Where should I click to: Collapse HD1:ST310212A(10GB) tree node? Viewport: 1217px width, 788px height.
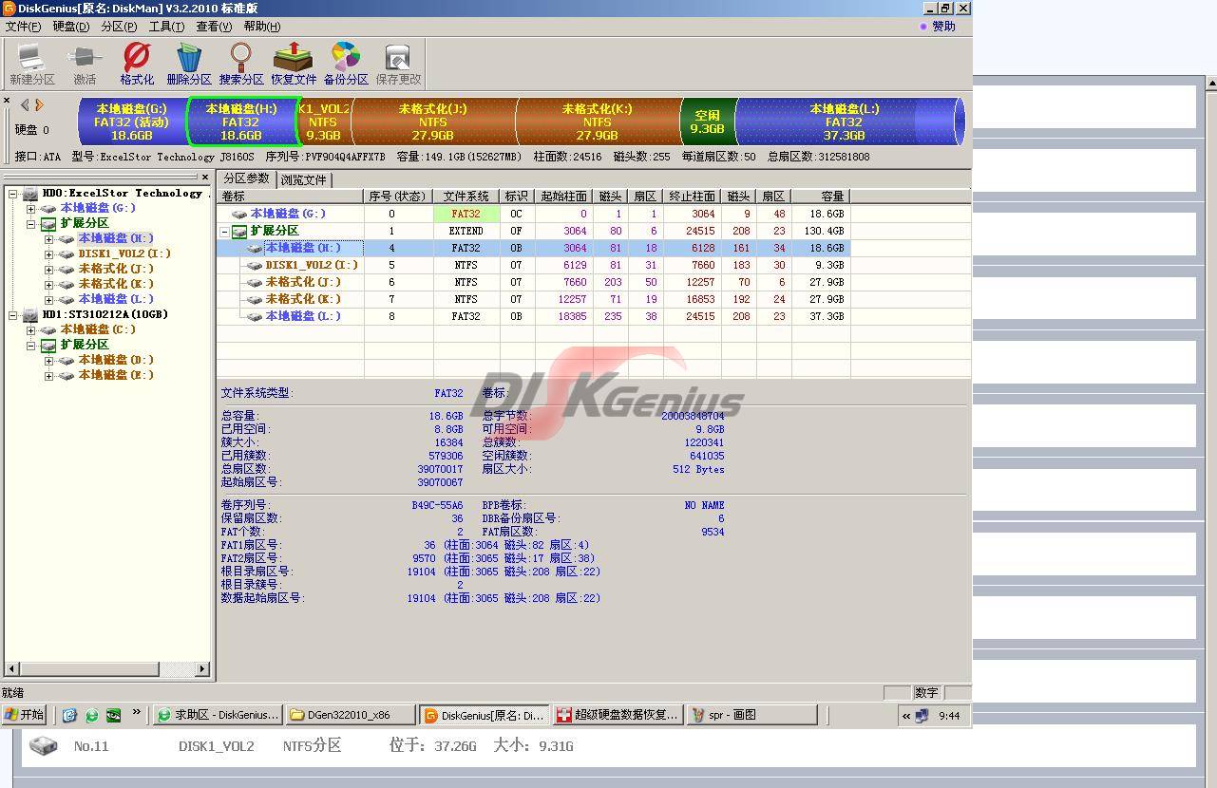[x=13, y=315]
